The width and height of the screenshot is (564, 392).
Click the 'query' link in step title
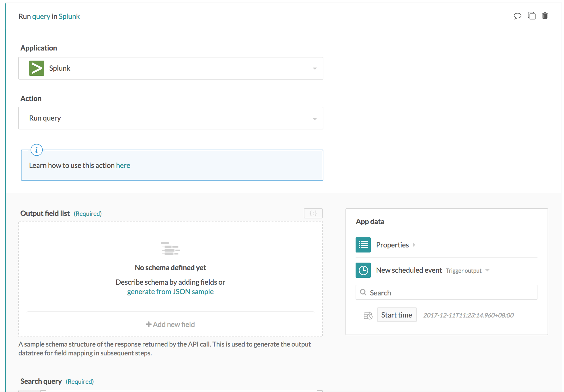(41, 16)
